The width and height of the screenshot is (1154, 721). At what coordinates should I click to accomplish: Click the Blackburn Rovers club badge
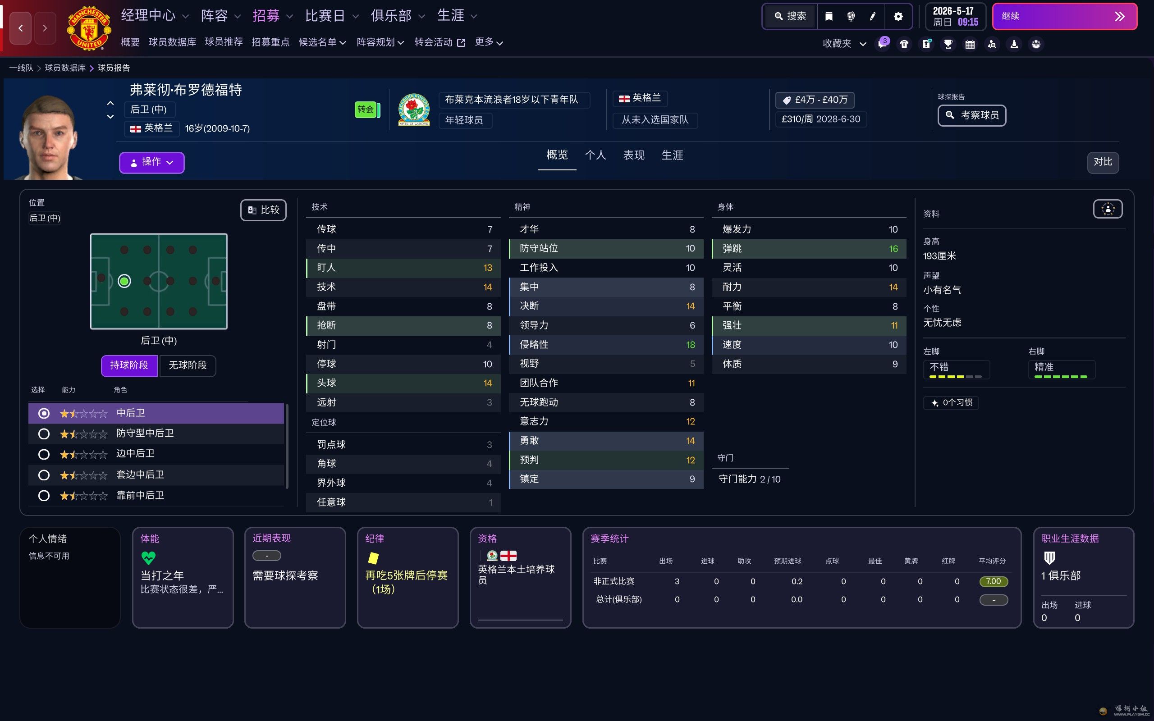413,110
